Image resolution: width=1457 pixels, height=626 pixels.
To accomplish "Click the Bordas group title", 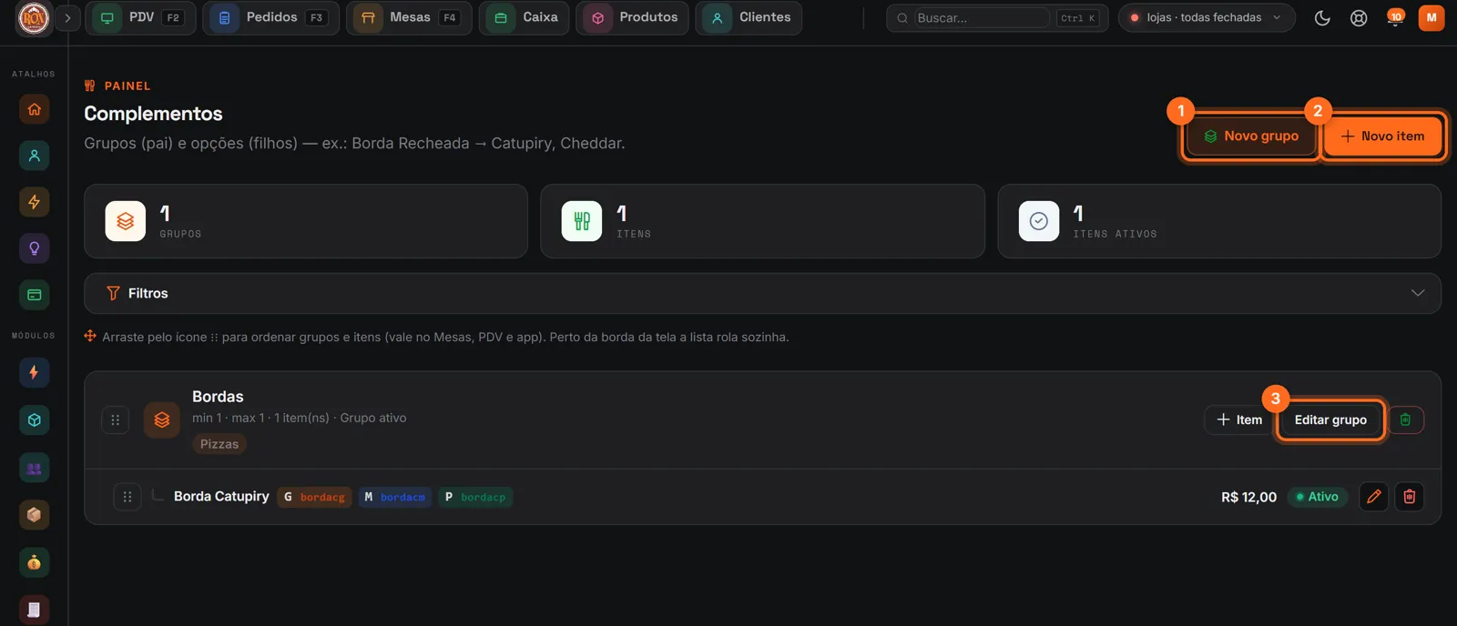I will pyautogui.click(x=218, y=397).
